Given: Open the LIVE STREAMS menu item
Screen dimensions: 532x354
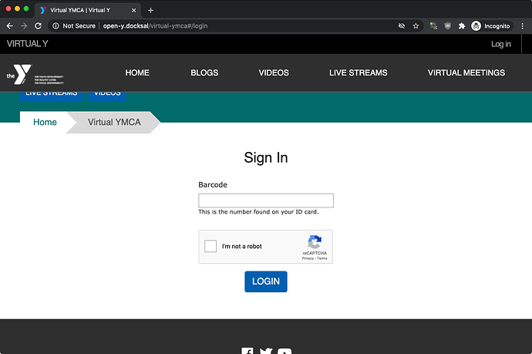Looking at the screenshot, I should click(x=359, y=72).
